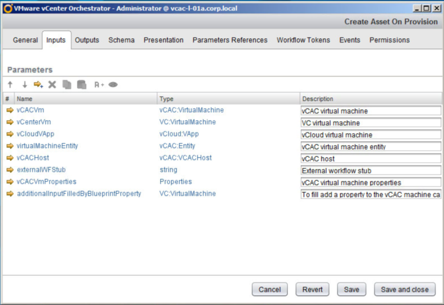Click the Name column header
444x305 pixels.
85,99
